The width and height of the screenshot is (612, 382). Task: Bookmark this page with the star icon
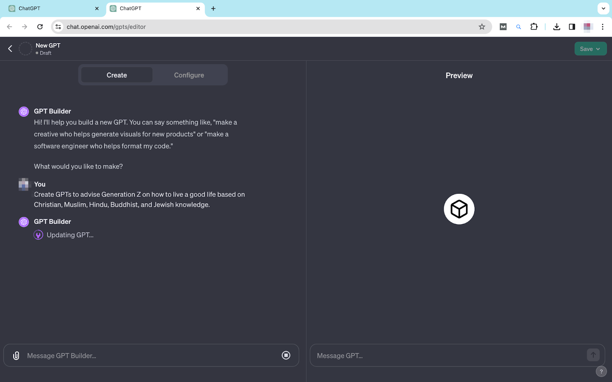pos(482,27)
